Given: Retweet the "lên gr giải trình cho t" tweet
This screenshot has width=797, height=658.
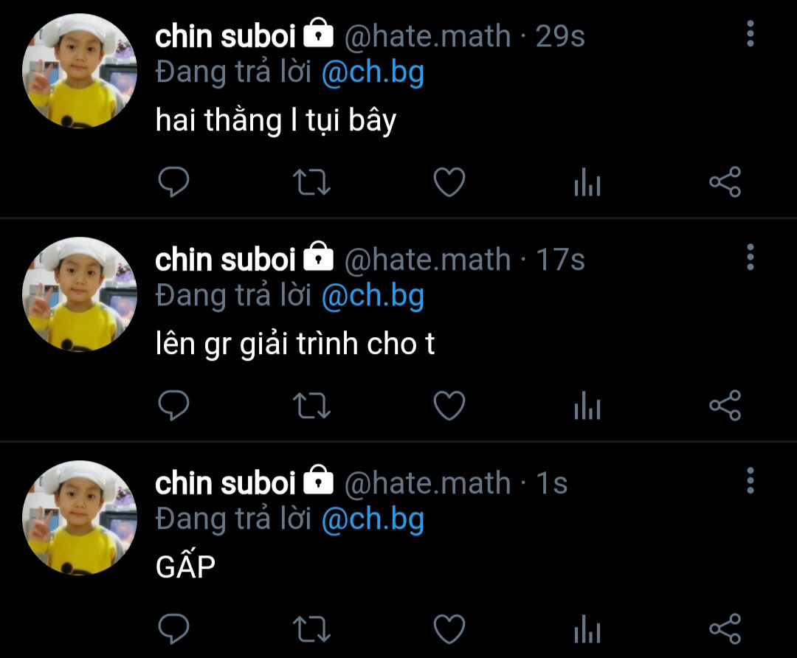Looking at the screenshot, I should tap(311, 406).
